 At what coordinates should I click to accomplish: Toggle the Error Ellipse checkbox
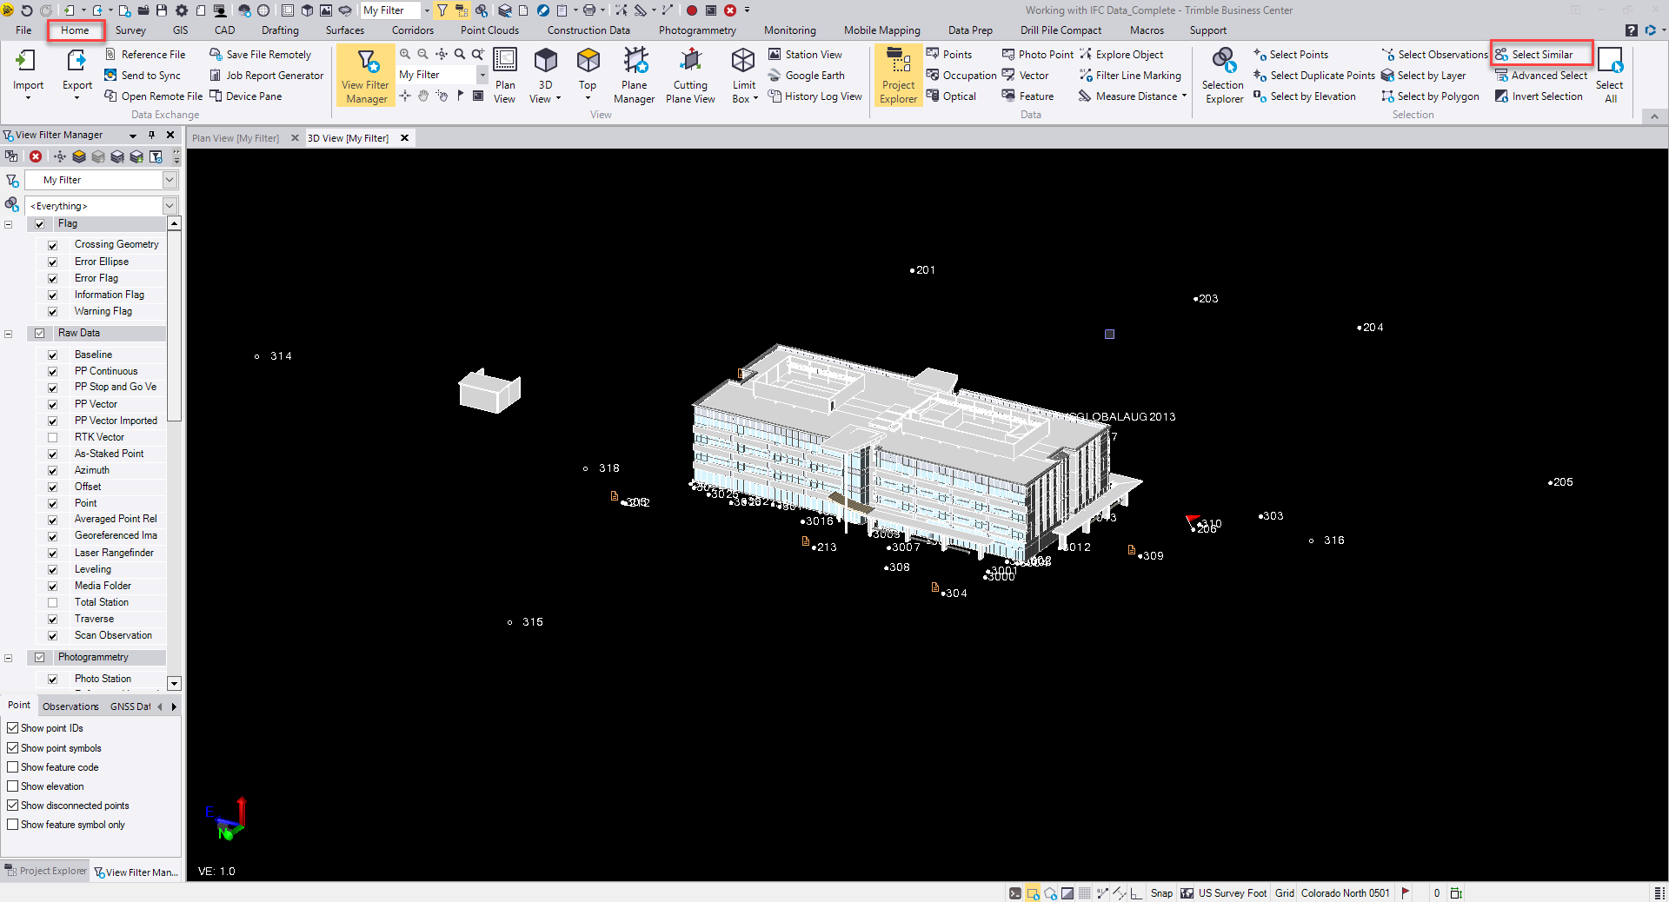click(52, 262)
